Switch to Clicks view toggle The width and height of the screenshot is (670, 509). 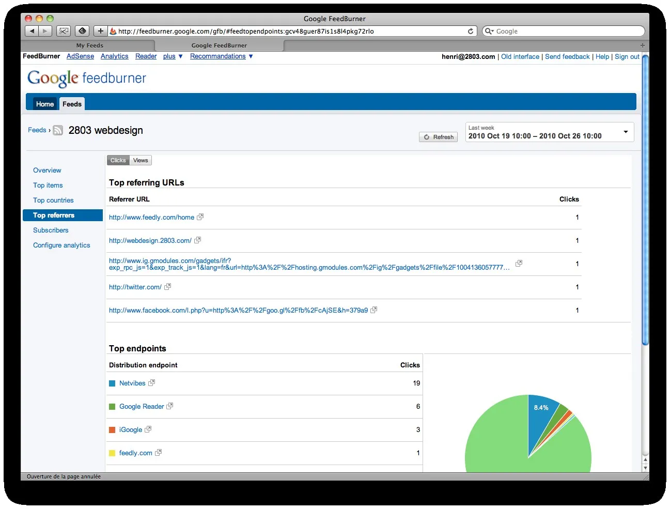(x=118, y=160)
